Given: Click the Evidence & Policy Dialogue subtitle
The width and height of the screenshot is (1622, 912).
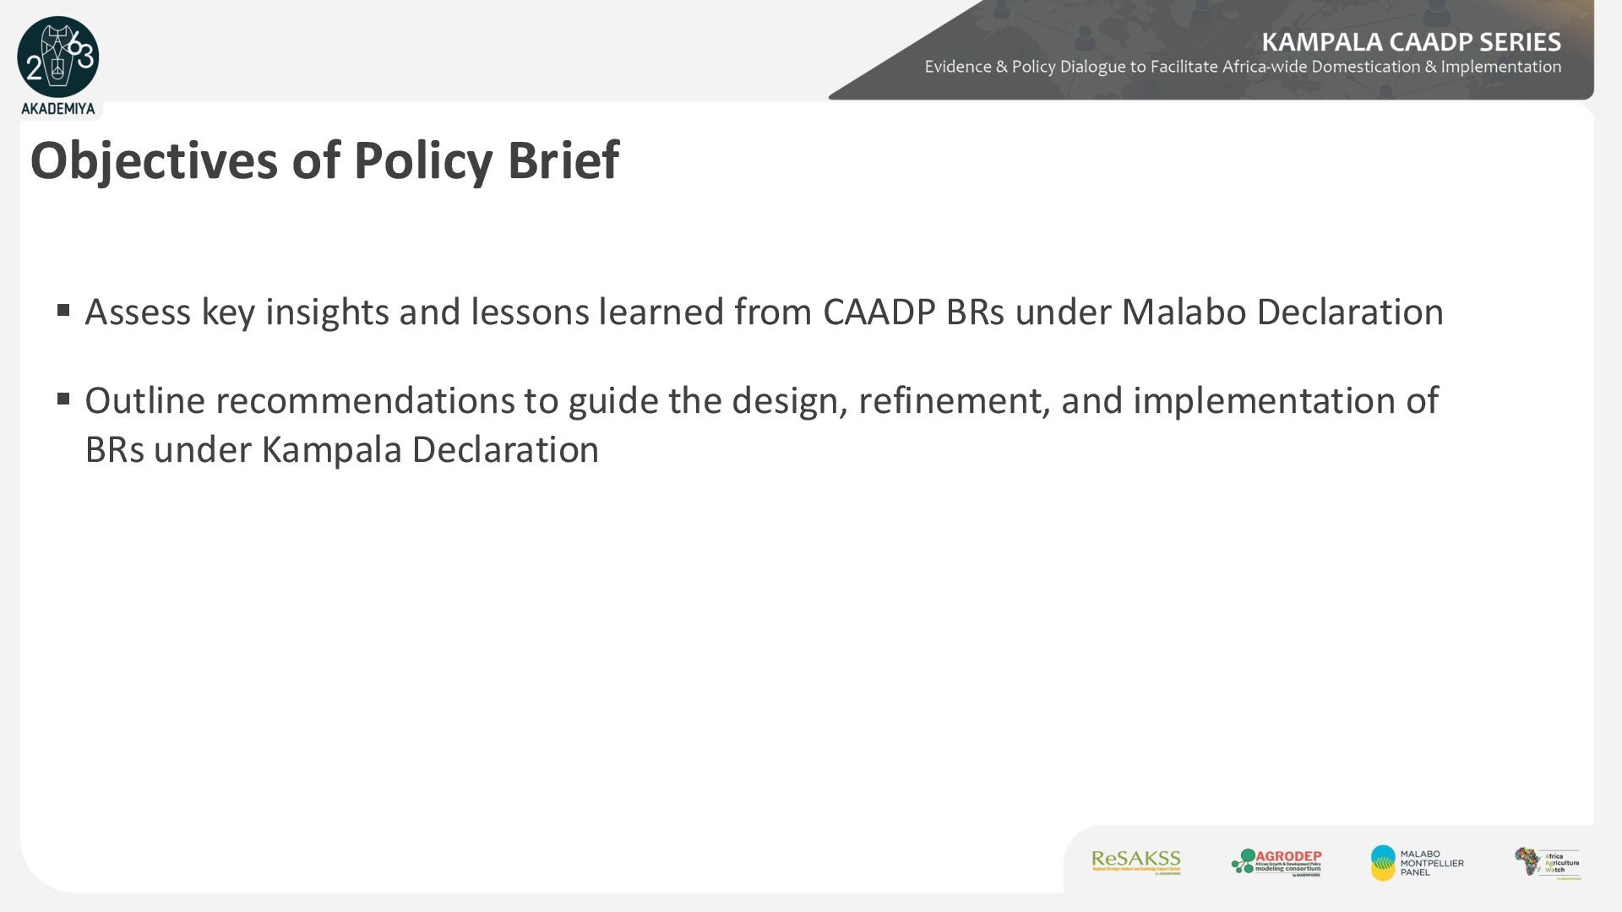Looking at the screenshot, I should click(x=1243, y=67).
